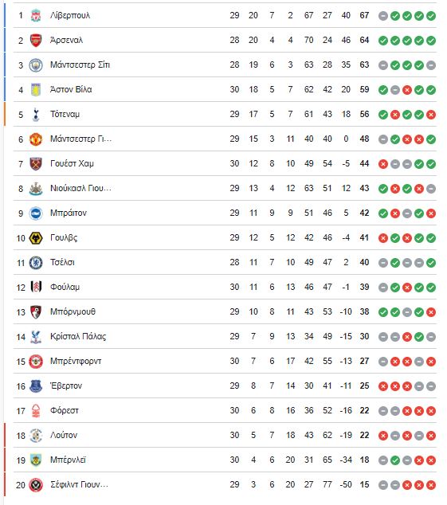Open the Γουέστ Χαμ team link

click(x=72, y=163)
